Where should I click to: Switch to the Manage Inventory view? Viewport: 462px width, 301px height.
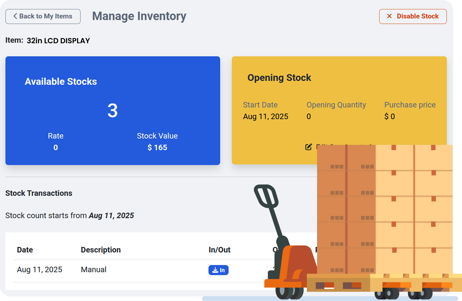pos(139,16)
